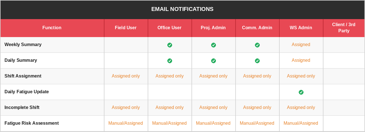Screen dimensions: 365x132
Task: Click Daily Summary Comm. Admin green checkmark
Action: pyautogui.click(x=257, y=61)
